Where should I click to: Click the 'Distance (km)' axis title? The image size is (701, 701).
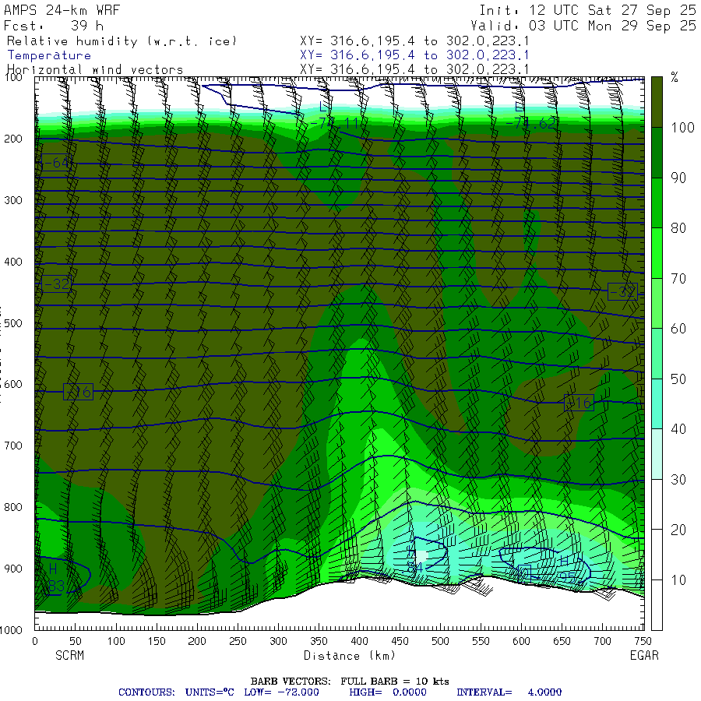click(338, 656)
